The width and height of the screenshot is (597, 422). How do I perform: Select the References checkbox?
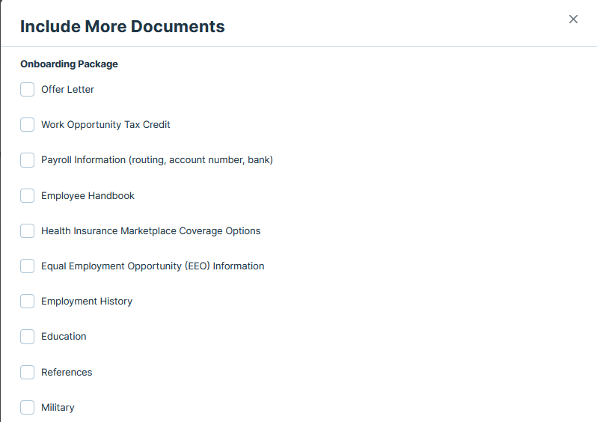(x=28, y=373)
